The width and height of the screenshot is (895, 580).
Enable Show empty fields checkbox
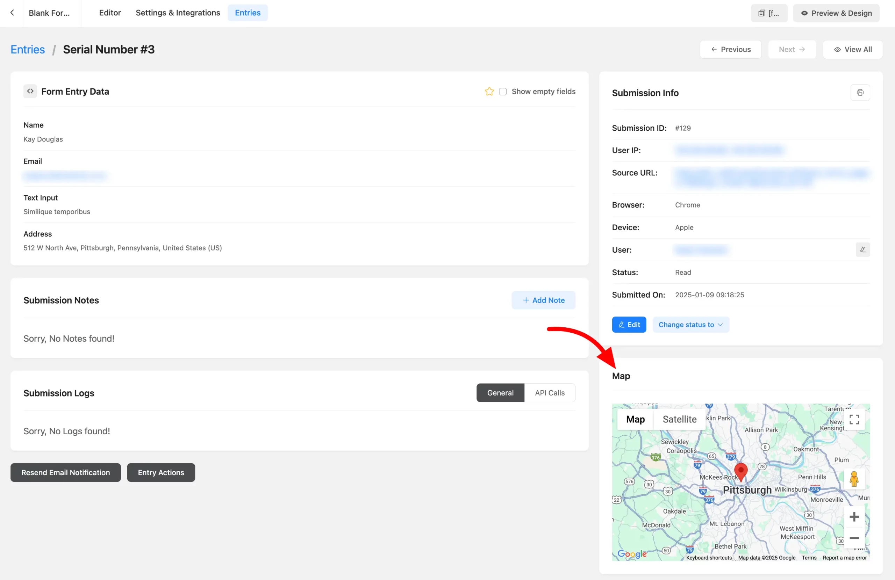pyautogui.click(x=502, y=91)
